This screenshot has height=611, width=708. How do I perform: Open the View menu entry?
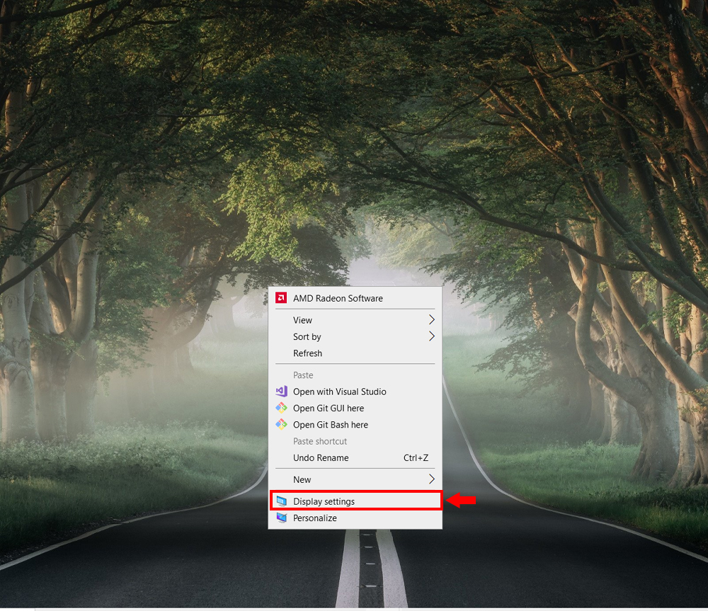(x=303, y=320)
